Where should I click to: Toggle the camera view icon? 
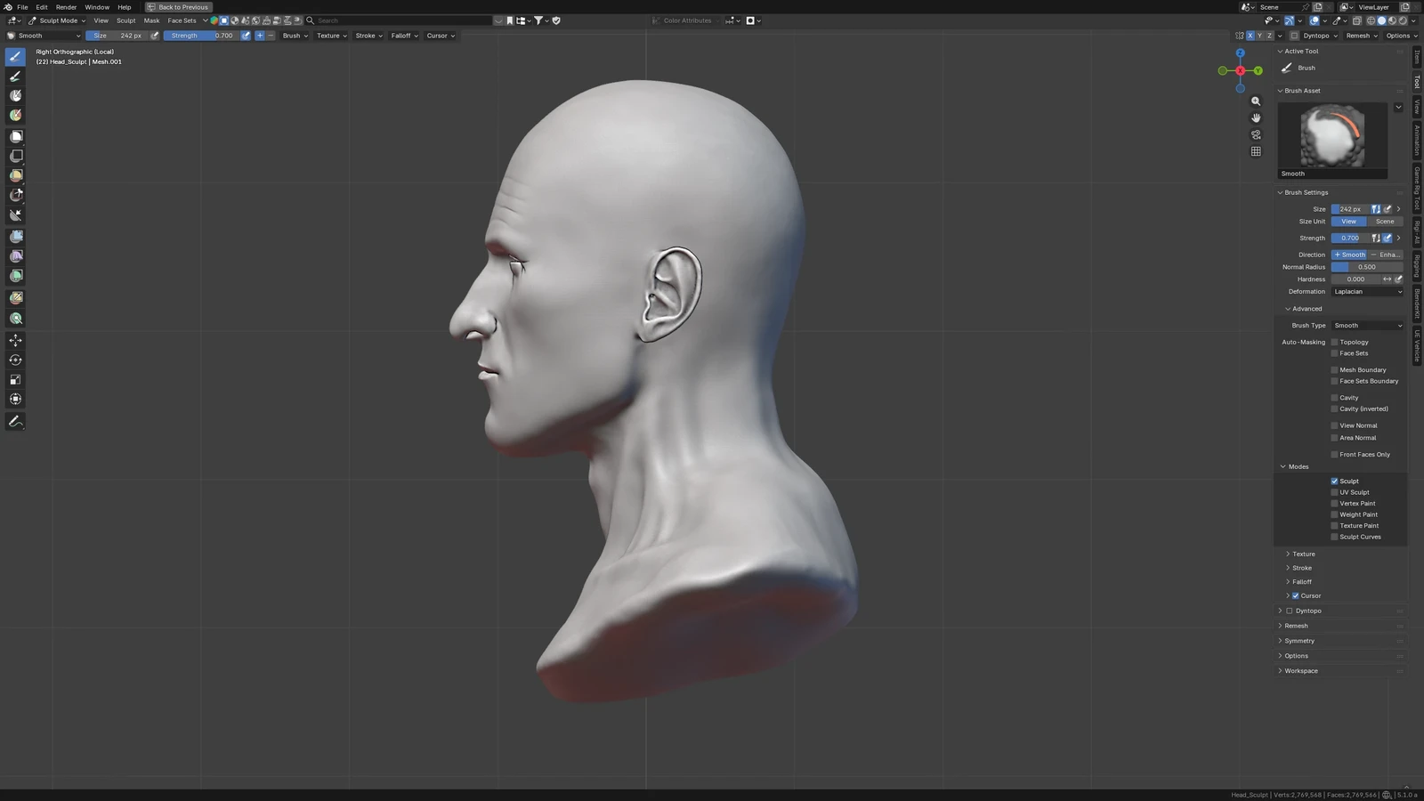tap(1256, 134)
